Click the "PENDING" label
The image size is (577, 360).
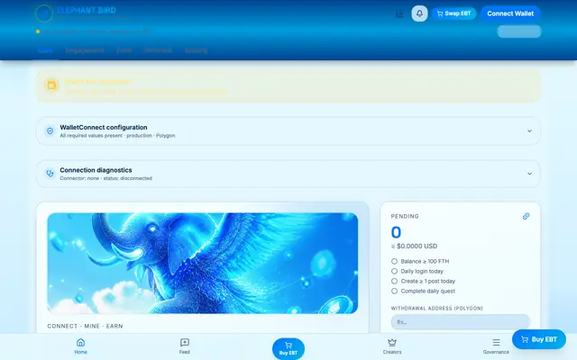coord(405,216)
